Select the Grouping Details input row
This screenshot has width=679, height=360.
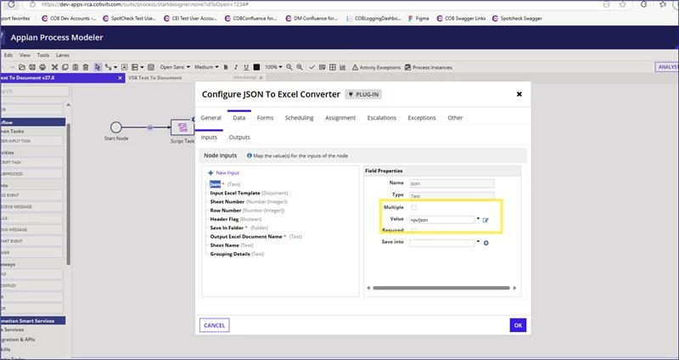pos(237,254)
